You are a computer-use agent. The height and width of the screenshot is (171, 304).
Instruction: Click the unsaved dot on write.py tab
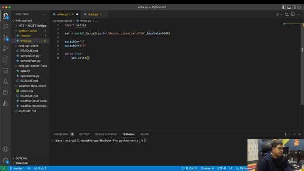coord(77,14)
